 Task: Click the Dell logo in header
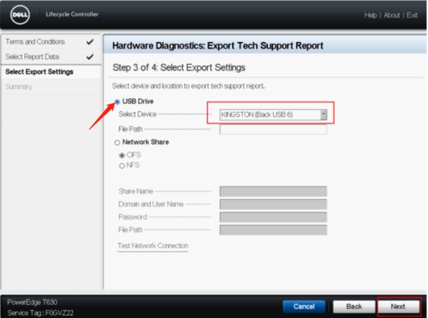tap(22, 15)
